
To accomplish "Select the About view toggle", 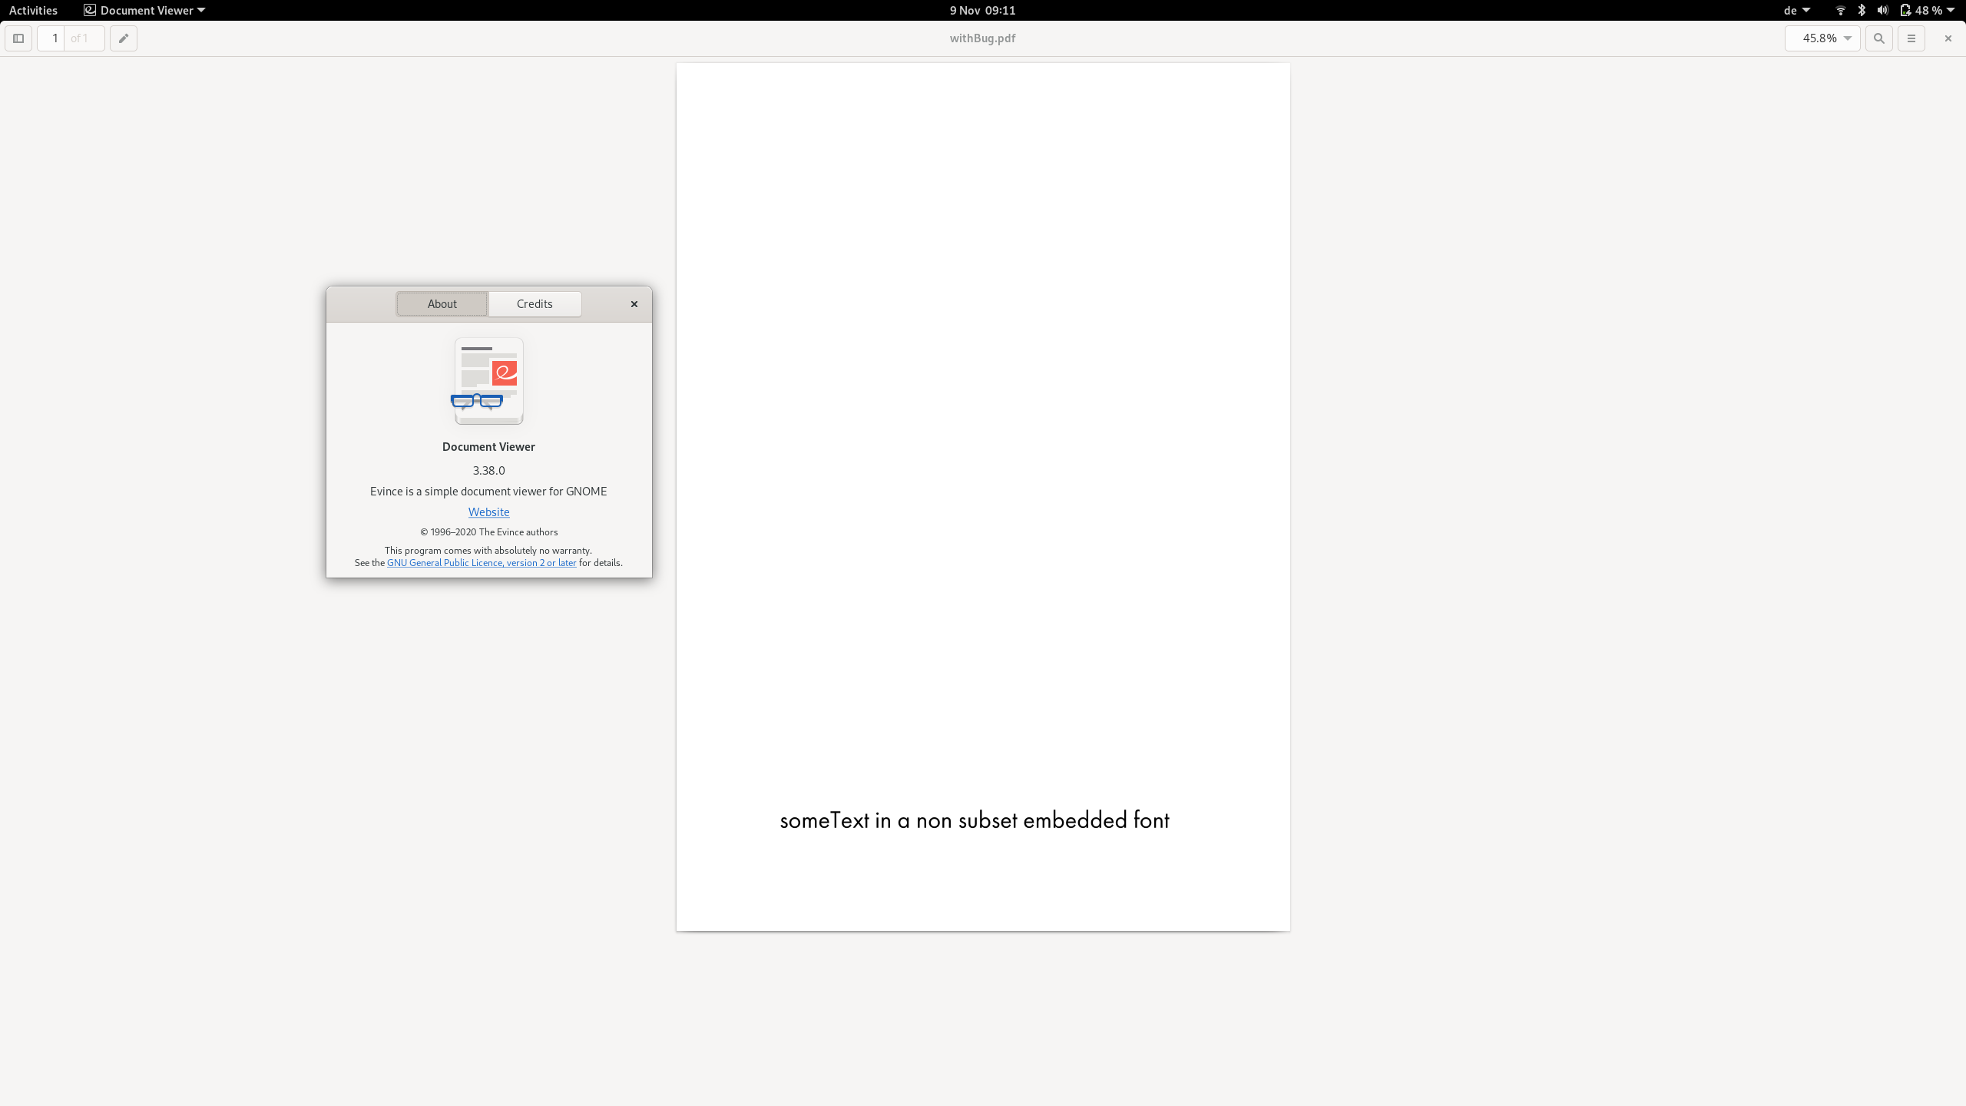I will [442, 303].
